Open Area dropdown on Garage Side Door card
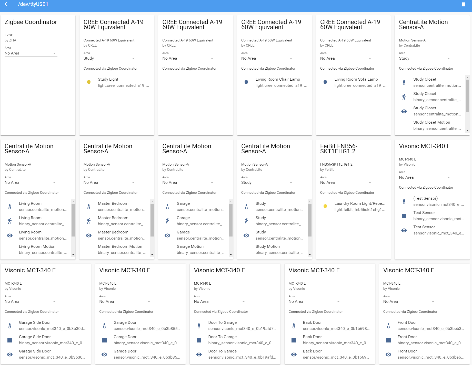This screenshot has width=472, height=365. click(x=31, y=302)
